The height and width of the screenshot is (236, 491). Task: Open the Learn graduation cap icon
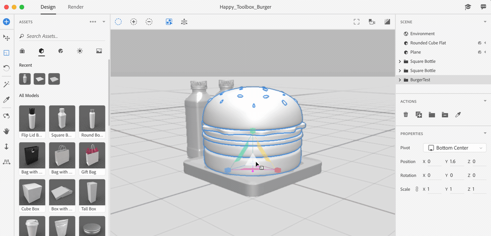point(468,7)
